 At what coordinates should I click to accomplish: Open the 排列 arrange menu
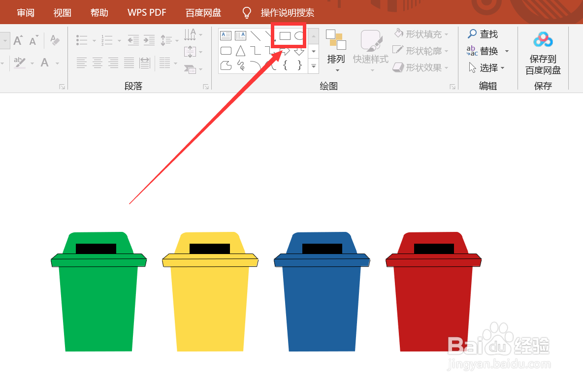[336, 51]
